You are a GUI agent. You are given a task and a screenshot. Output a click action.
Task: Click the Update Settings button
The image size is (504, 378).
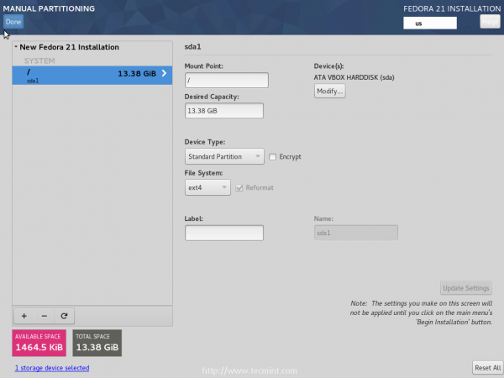click(466, 288)
